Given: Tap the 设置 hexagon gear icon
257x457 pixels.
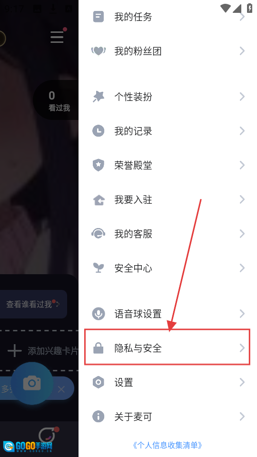Looking at the screenshot, I should [98, 382].
